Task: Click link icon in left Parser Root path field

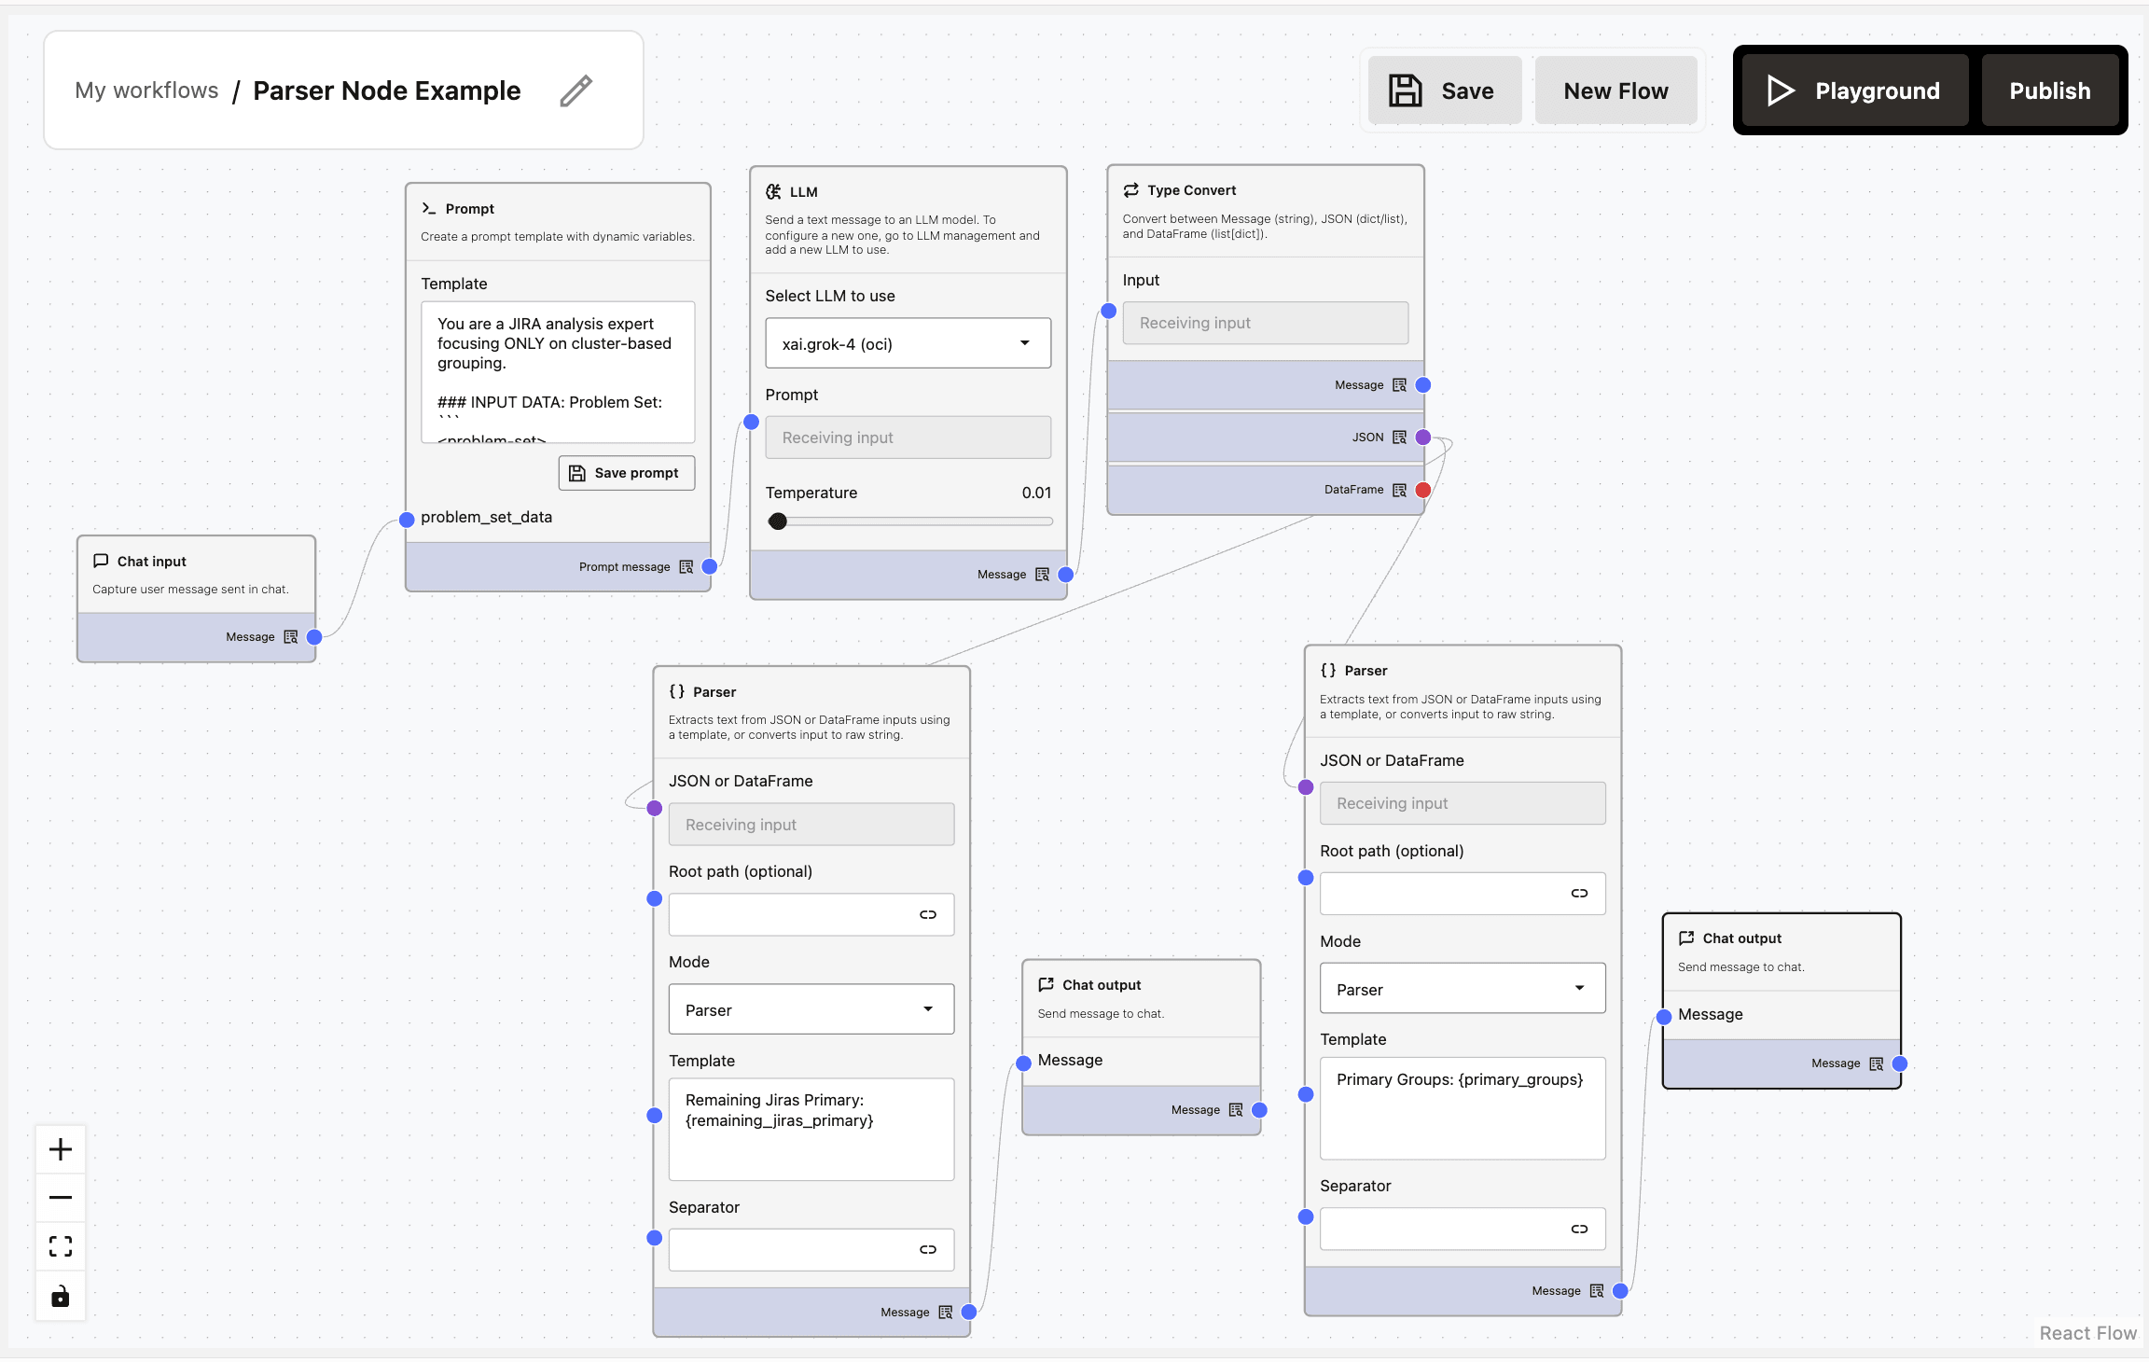Action: (928, 914)
